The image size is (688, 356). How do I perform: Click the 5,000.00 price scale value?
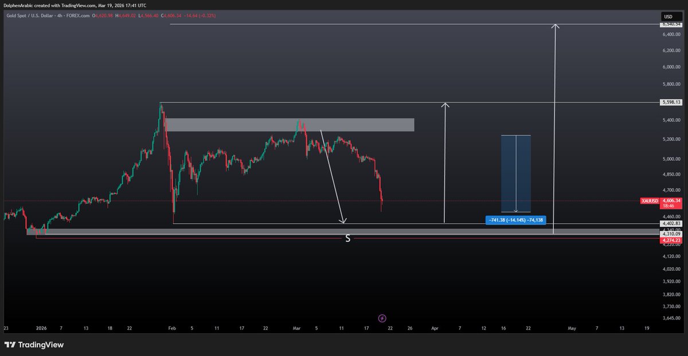point(671,159)
